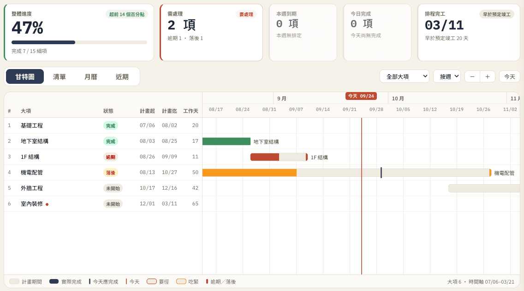Click the 超前 14 個百分點 badge
Viewport: 524px width, 291px height.
pyautogui.click(x=127, y=14)
